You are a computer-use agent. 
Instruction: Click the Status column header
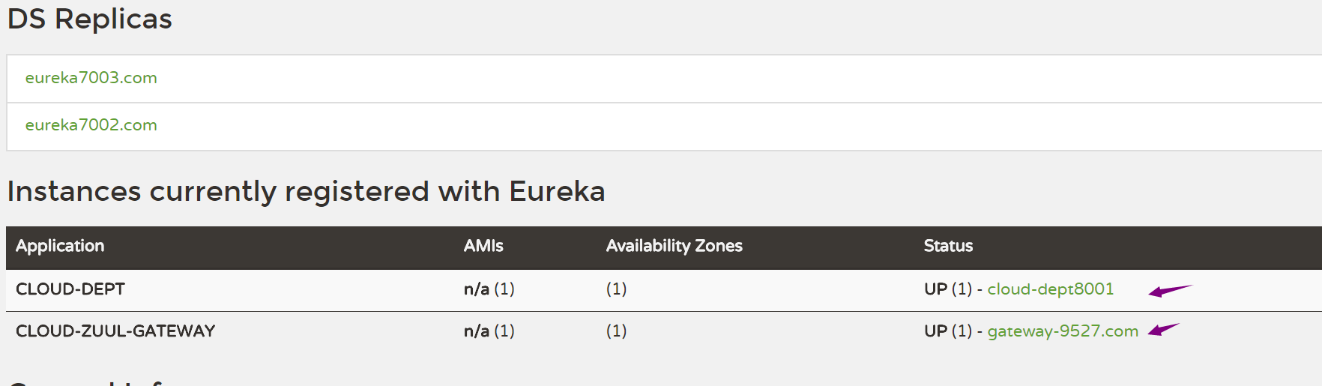948,246
